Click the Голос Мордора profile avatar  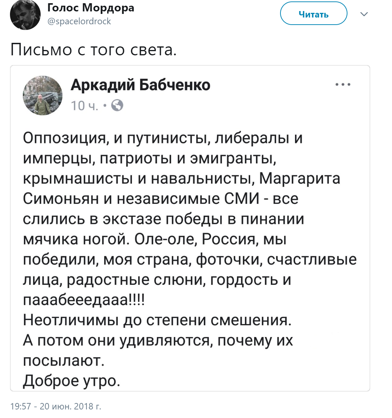pyautogui.click(x=25, y=15)
